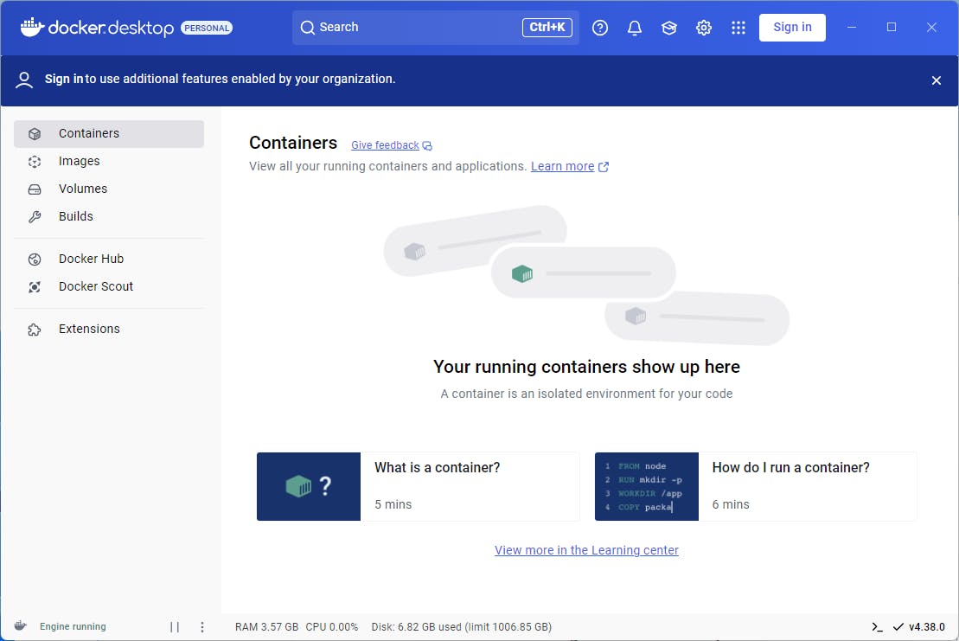959x641 pixels.
Task: Open View more in the Learning center
Action: point(586,550)
